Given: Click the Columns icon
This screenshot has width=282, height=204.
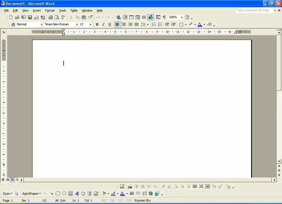Looking at the screenshot, I should [144, 17].
